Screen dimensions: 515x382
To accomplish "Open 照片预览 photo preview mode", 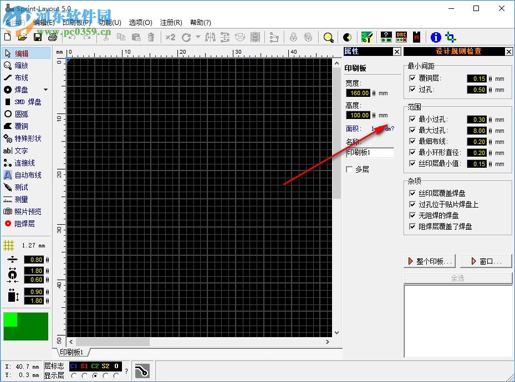I will point(25,211).
